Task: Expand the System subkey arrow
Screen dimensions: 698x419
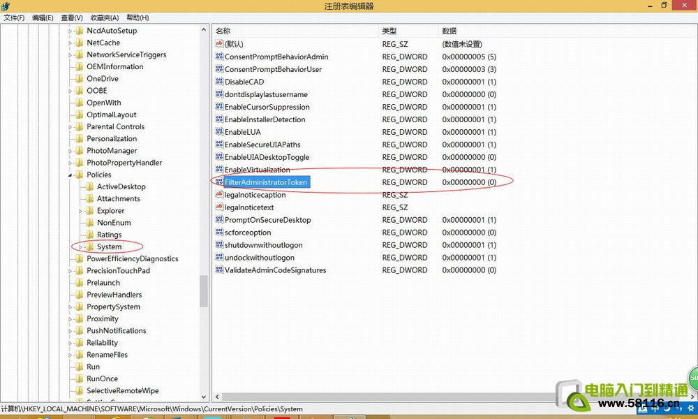Action: [80, 247]
